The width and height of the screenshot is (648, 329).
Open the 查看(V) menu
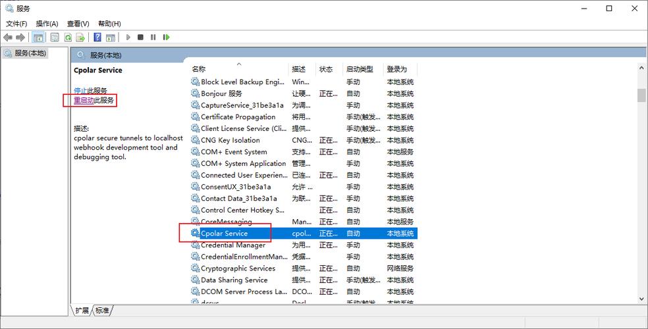(x=78, y=24)
